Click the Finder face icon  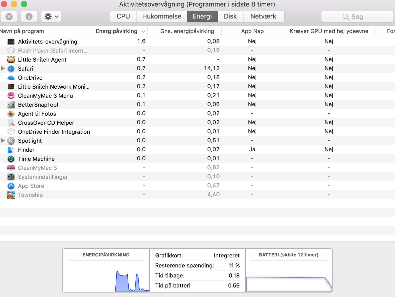pyautogui.click(x=11, y=150)
